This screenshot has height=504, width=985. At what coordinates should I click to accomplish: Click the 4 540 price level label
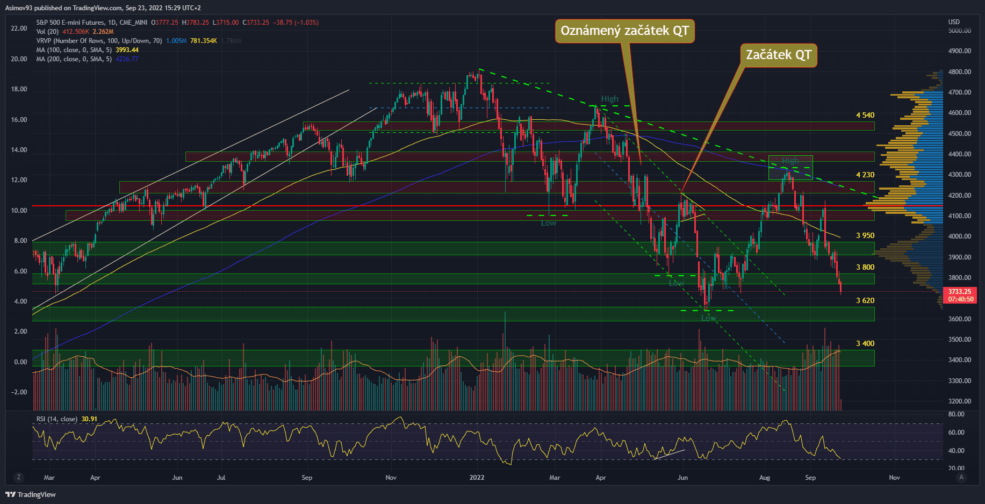tap(865, 115)
